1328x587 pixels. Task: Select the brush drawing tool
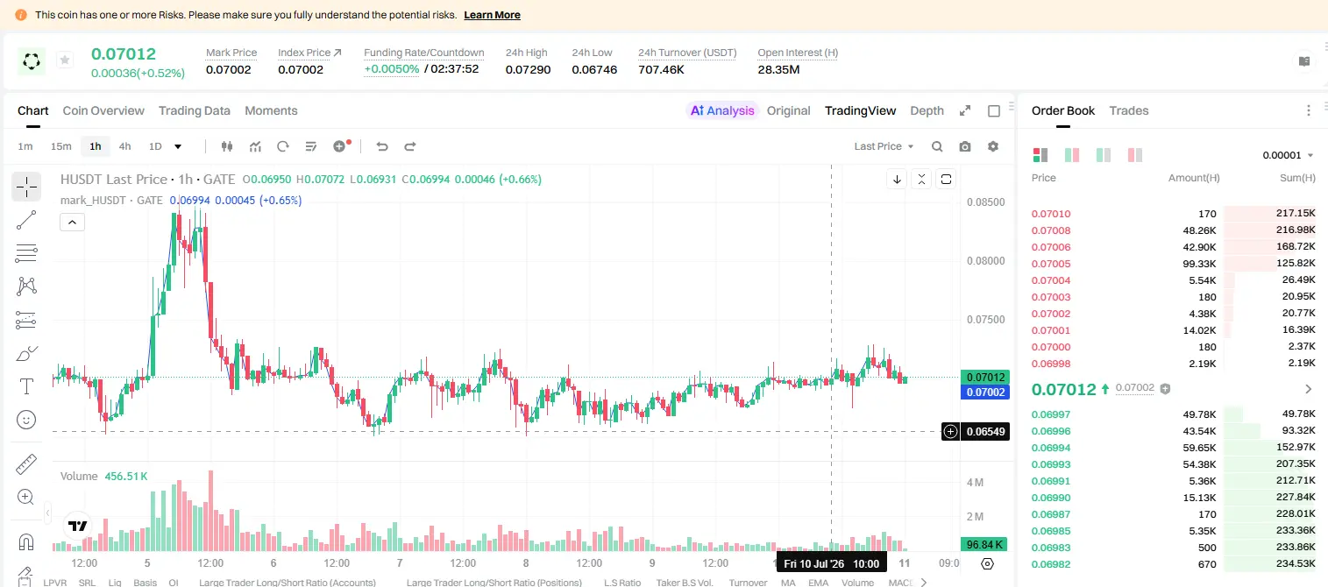26,353
